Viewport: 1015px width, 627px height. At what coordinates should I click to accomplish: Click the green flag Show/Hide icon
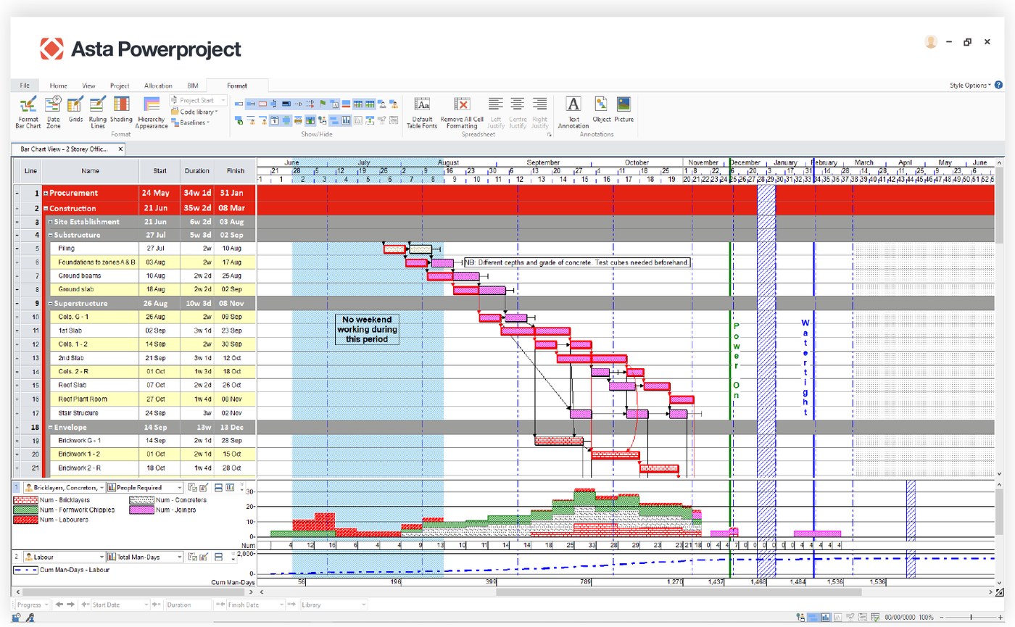pos(323,104)
